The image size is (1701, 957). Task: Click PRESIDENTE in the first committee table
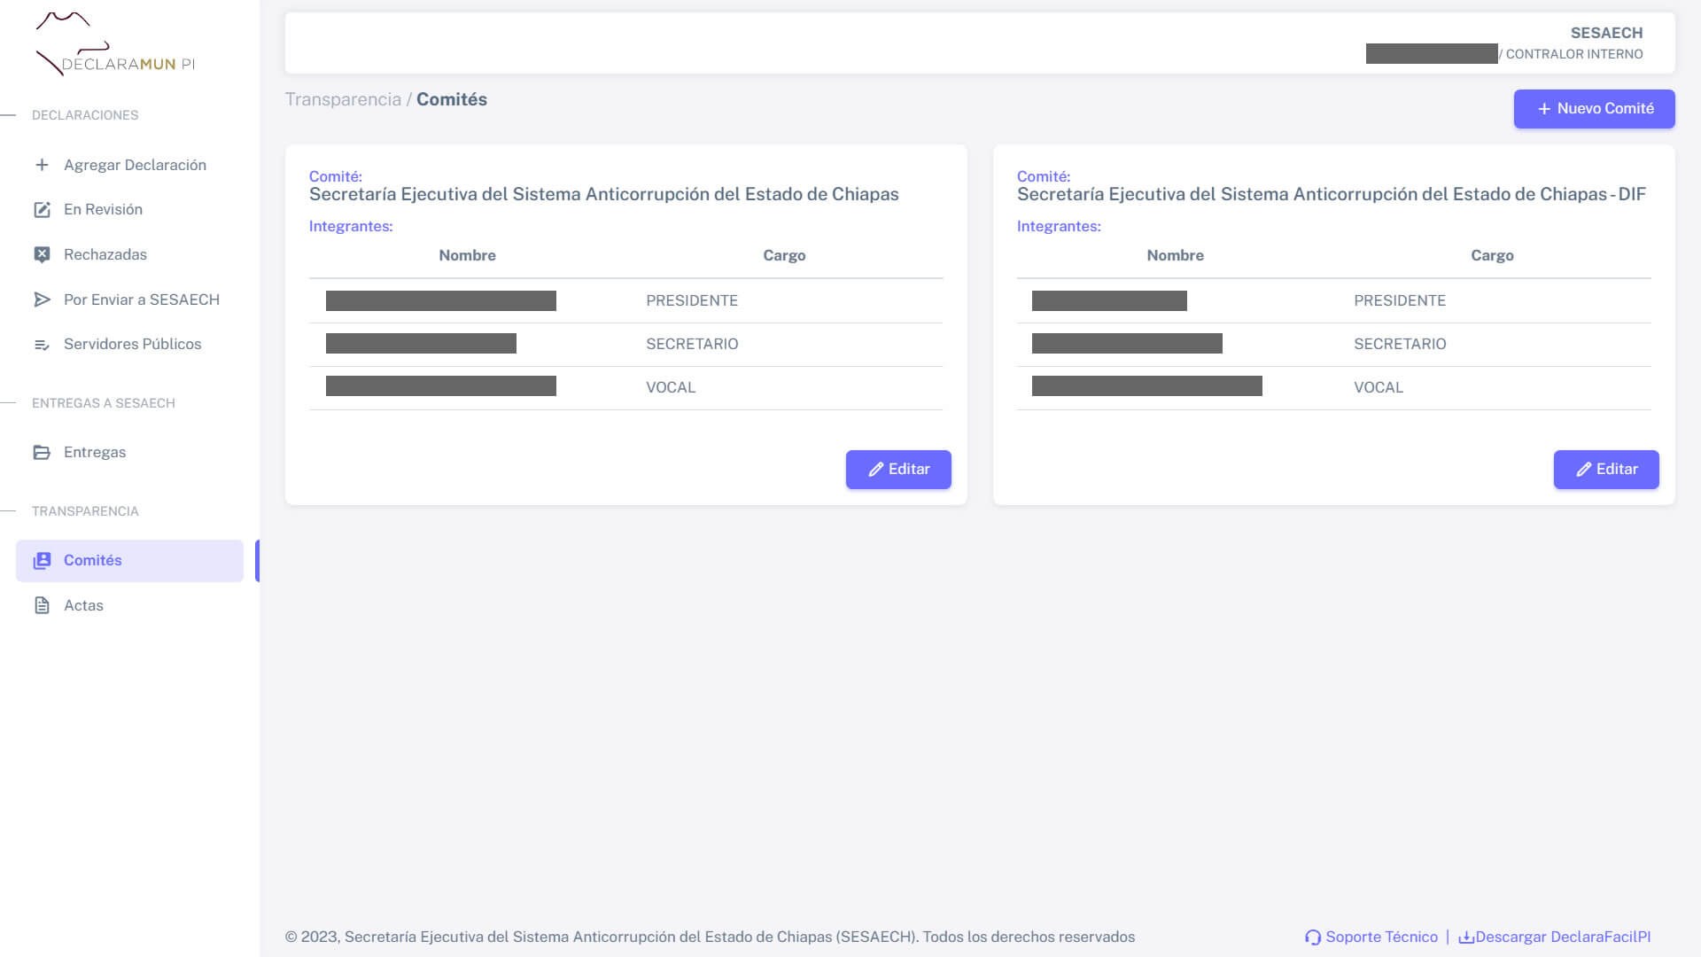692,300
